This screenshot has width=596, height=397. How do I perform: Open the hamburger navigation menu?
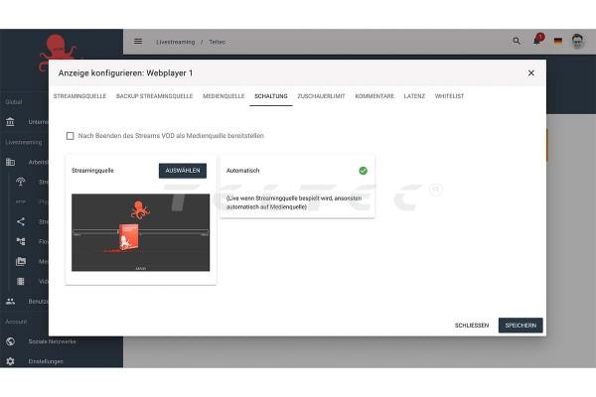[138, 42]
